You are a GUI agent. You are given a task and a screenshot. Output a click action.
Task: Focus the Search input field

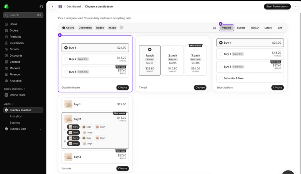click(x=23, y=15)
